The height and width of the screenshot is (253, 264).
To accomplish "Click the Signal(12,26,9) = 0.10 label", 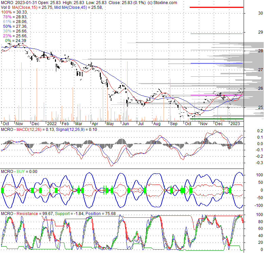I will (76, 130).
